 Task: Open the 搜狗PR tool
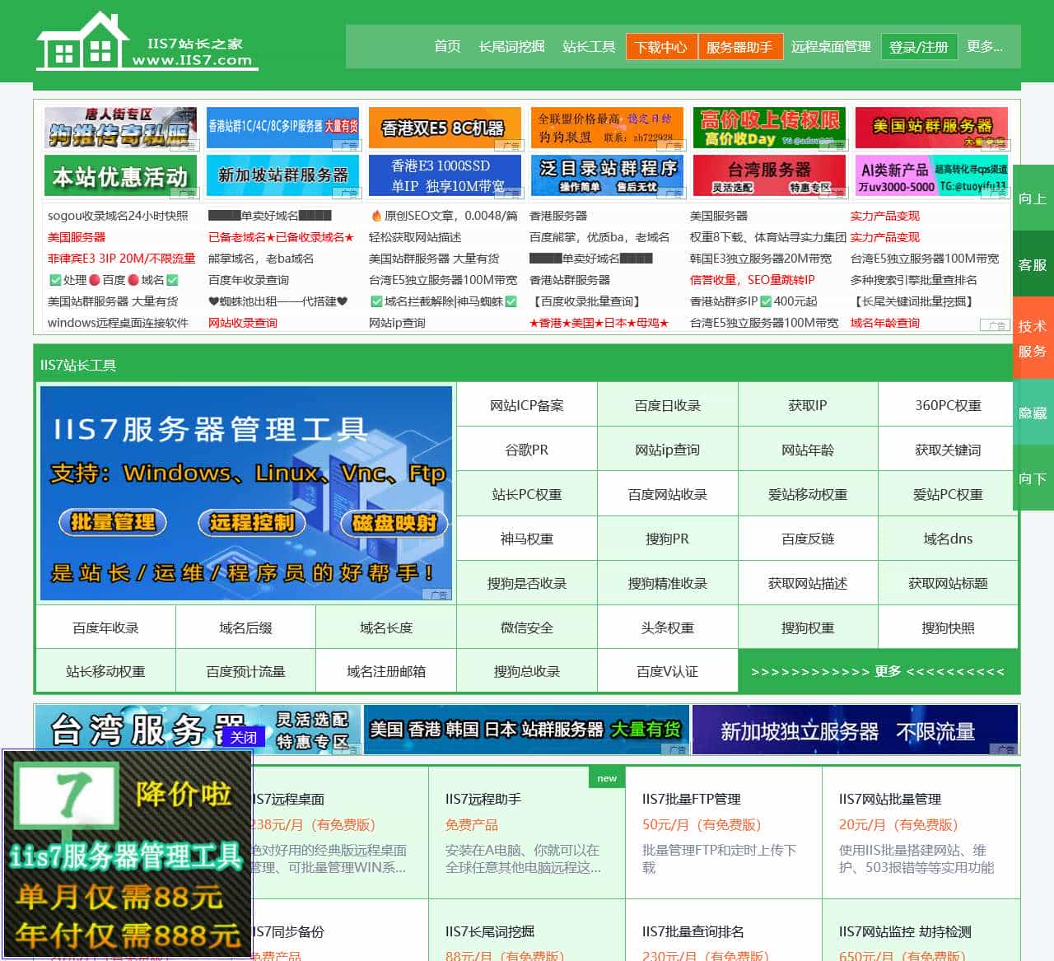click(x=667, y=539)
